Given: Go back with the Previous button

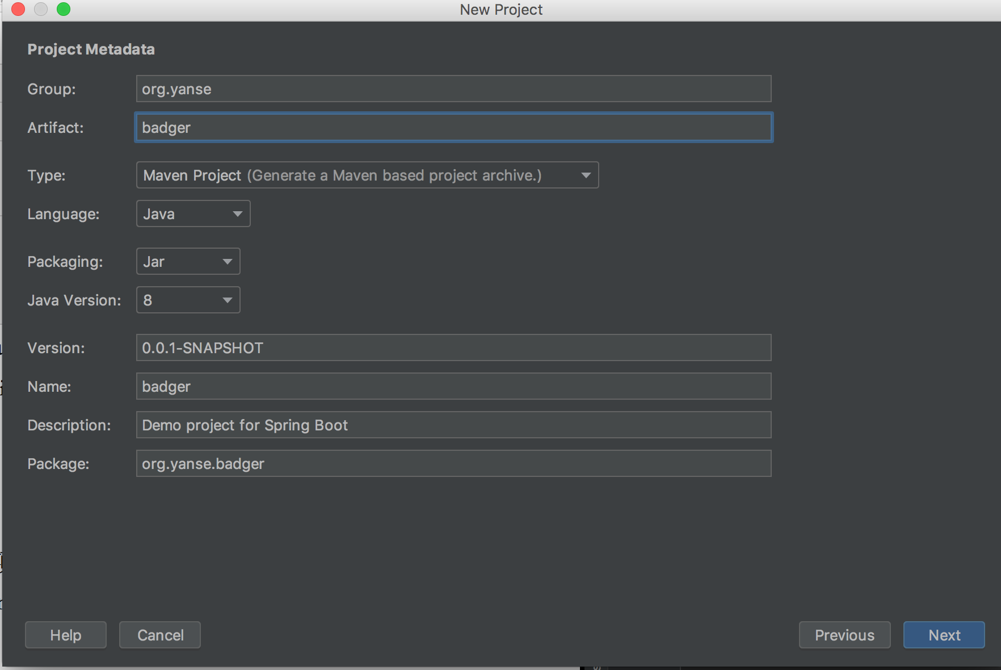Looking at the screenshot, I should coord(844,635).
